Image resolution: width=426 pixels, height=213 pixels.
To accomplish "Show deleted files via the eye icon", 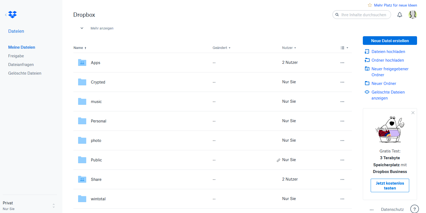I will click(x=367, y=92).
